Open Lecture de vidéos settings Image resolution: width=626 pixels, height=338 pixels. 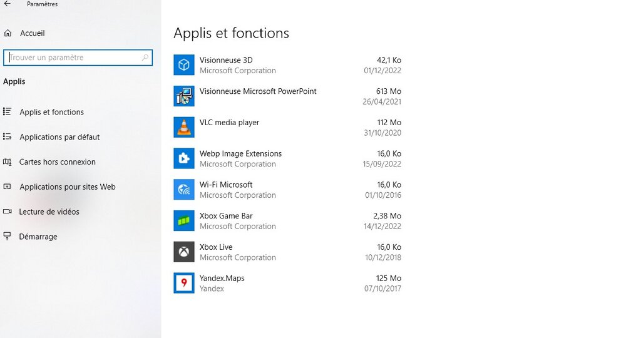(x=49, y=212)
